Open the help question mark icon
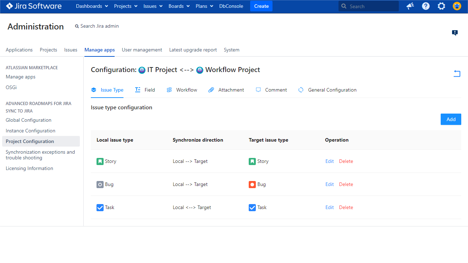468x263 pixels. 426,6
